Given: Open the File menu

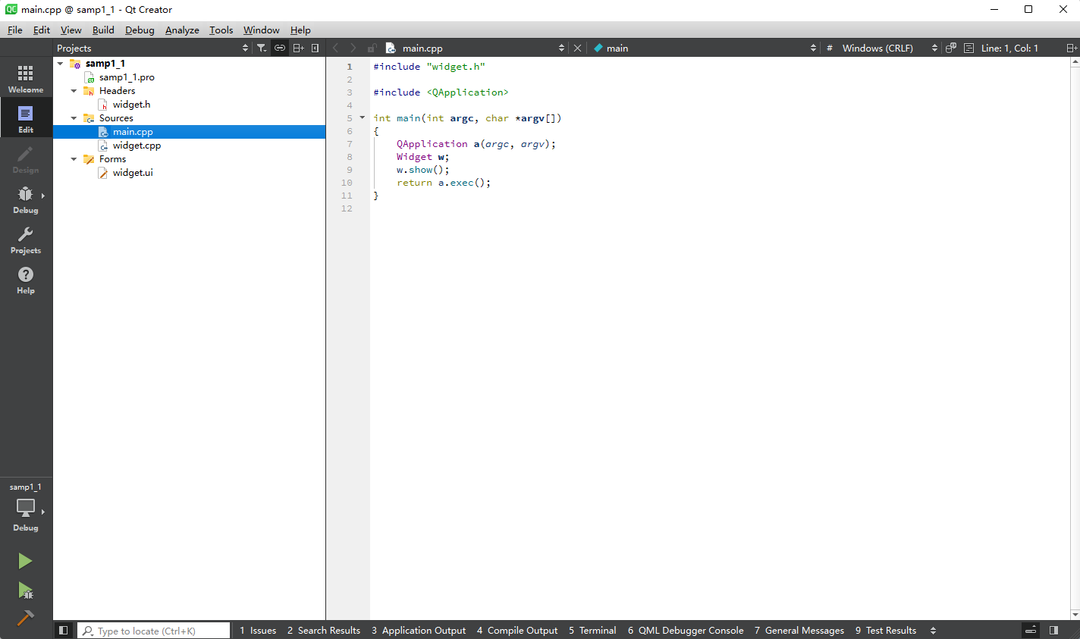Looking at the screenshot, I should [15, 30].
